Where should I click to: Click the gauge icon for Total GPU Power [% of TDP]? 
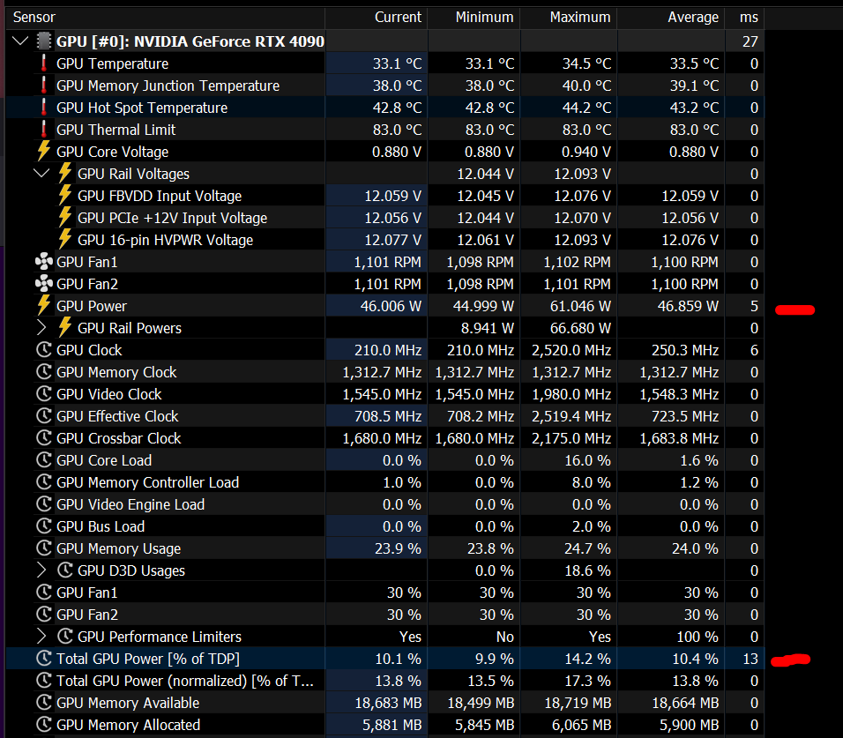(x=43, y=658)
